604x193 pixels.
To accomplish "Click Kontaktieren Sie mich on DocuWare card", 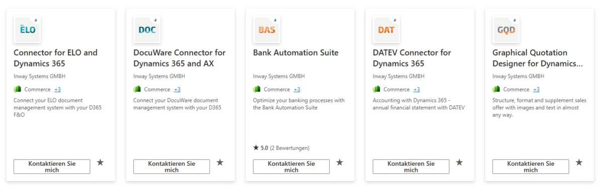I will click(172, 167).
